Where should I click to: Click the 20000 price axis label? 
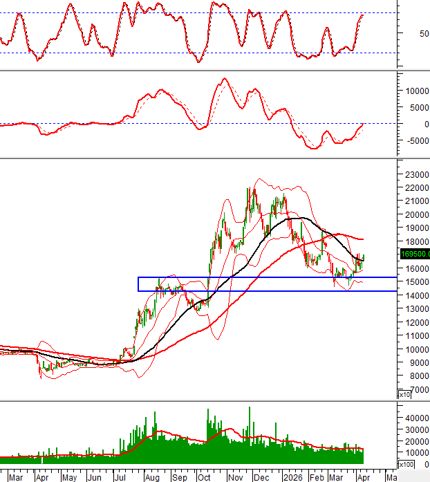point(416,215)
